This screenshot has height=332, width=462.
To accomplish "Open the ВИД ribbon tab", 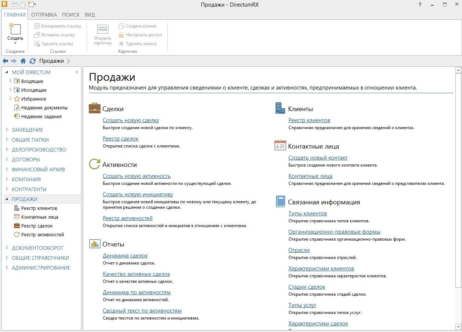I will pyautogui.click(x=90, y=15).
